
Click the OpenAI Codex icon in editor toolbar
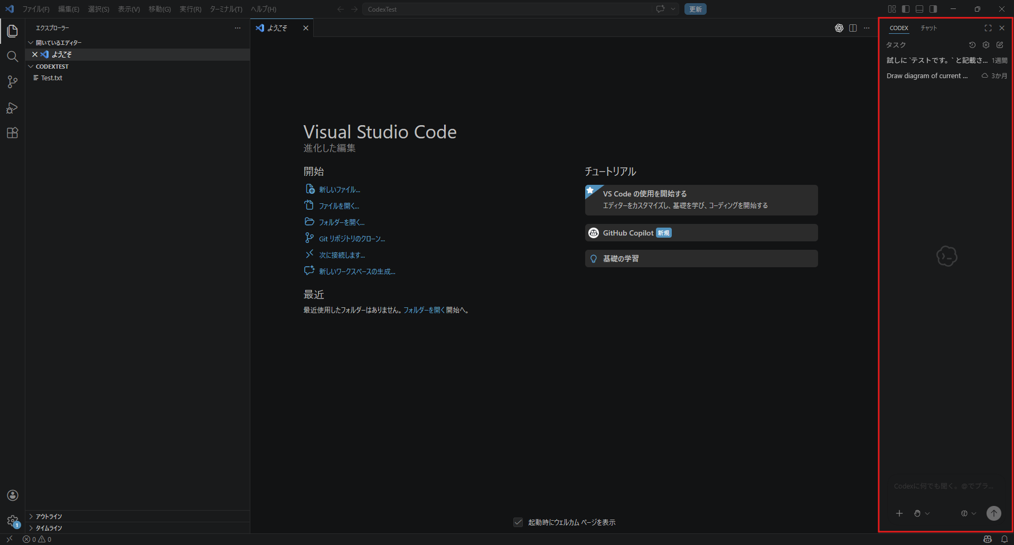coord(839,28)
